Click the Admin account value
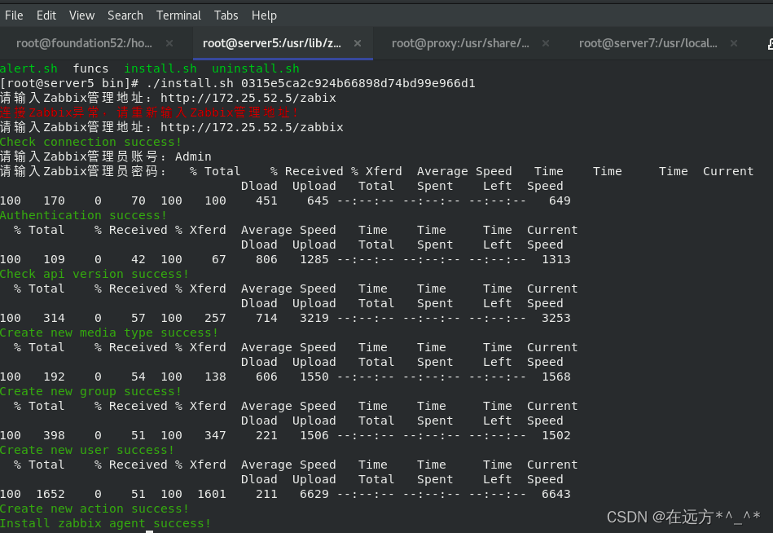Image resolution: width=773 pixels, height=533 pixels. [x=193, y=156]
